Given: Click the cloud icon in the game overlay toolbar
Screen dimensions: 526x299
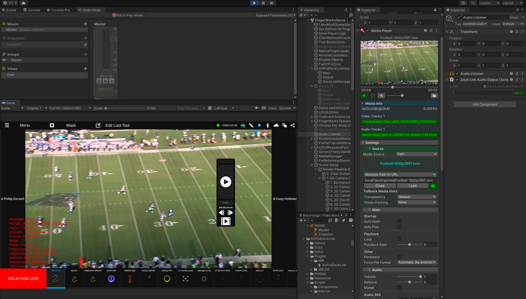Looking at the screenshot, I should tap(276, 125).
